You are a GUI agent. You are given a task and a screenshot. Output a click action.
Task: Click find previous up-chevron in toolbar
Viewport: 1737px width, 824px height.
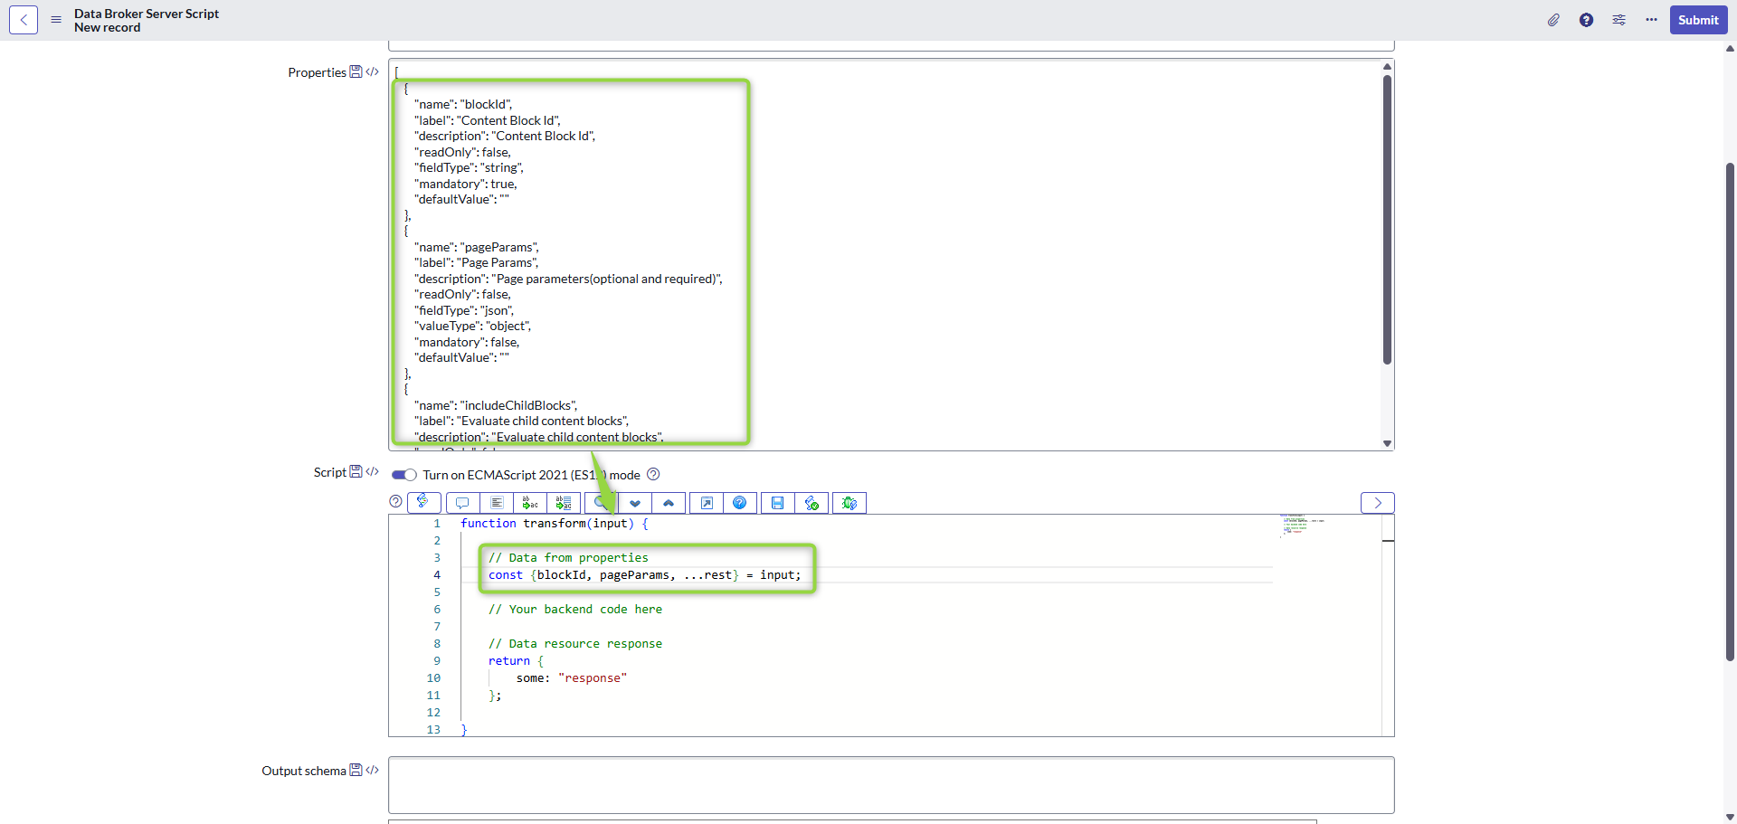669,503
